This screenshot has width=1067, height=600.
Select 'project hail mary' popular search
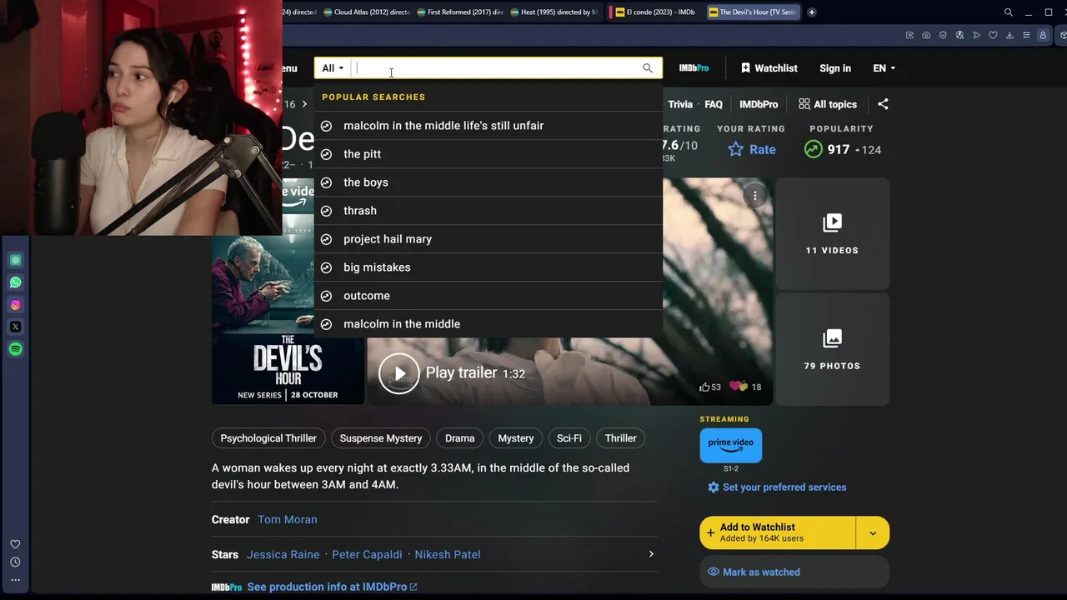[488, 239]
